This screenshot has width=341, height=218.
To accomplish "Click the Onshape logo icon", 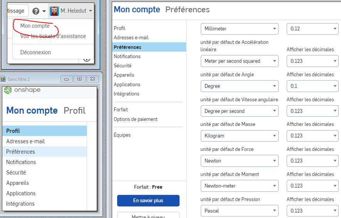I will (8, 90).
